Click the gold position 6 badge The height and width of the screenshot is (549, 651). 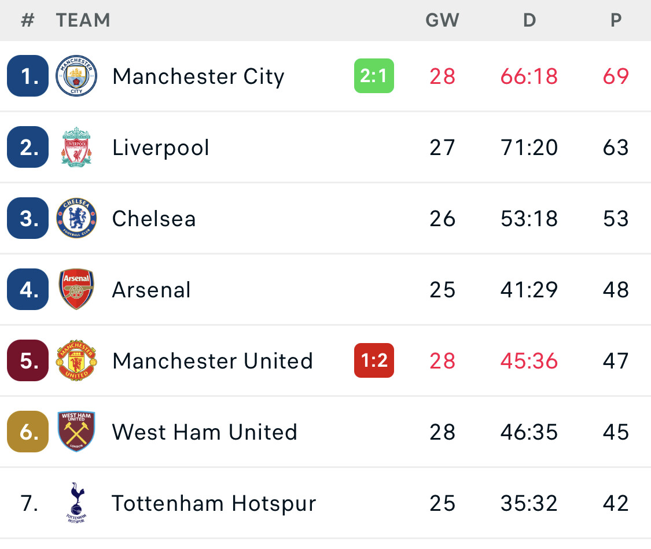pos(28,432)
